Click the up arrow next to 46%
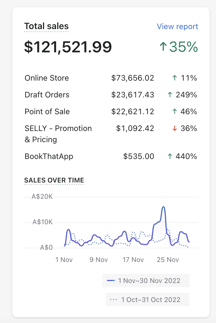Viewport: 216px width, 323px height. (175, 112)
